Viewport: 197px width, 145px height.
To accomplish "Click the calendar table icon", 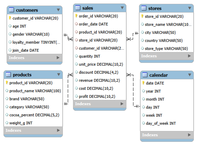I will [145, 75].
